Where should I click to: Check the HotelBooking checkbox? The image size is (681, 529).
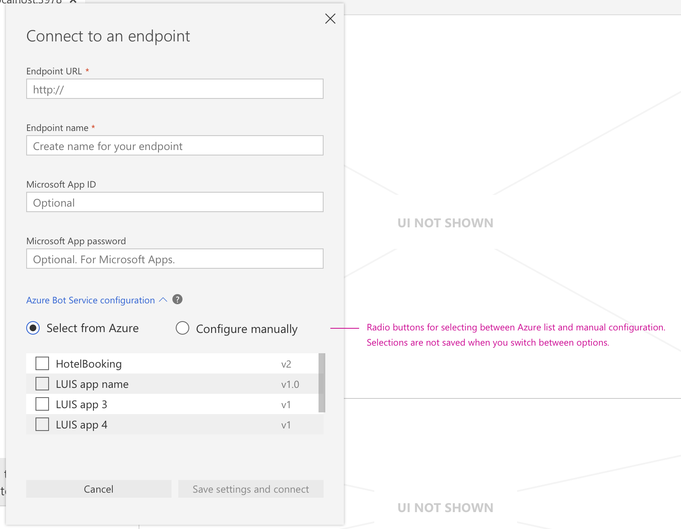coord(42,363)
